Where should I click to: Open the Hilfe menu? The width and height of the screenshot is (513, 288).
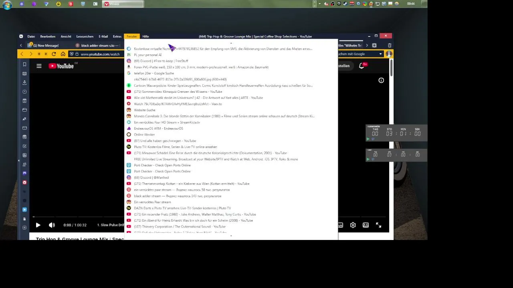tap(145, 36)
